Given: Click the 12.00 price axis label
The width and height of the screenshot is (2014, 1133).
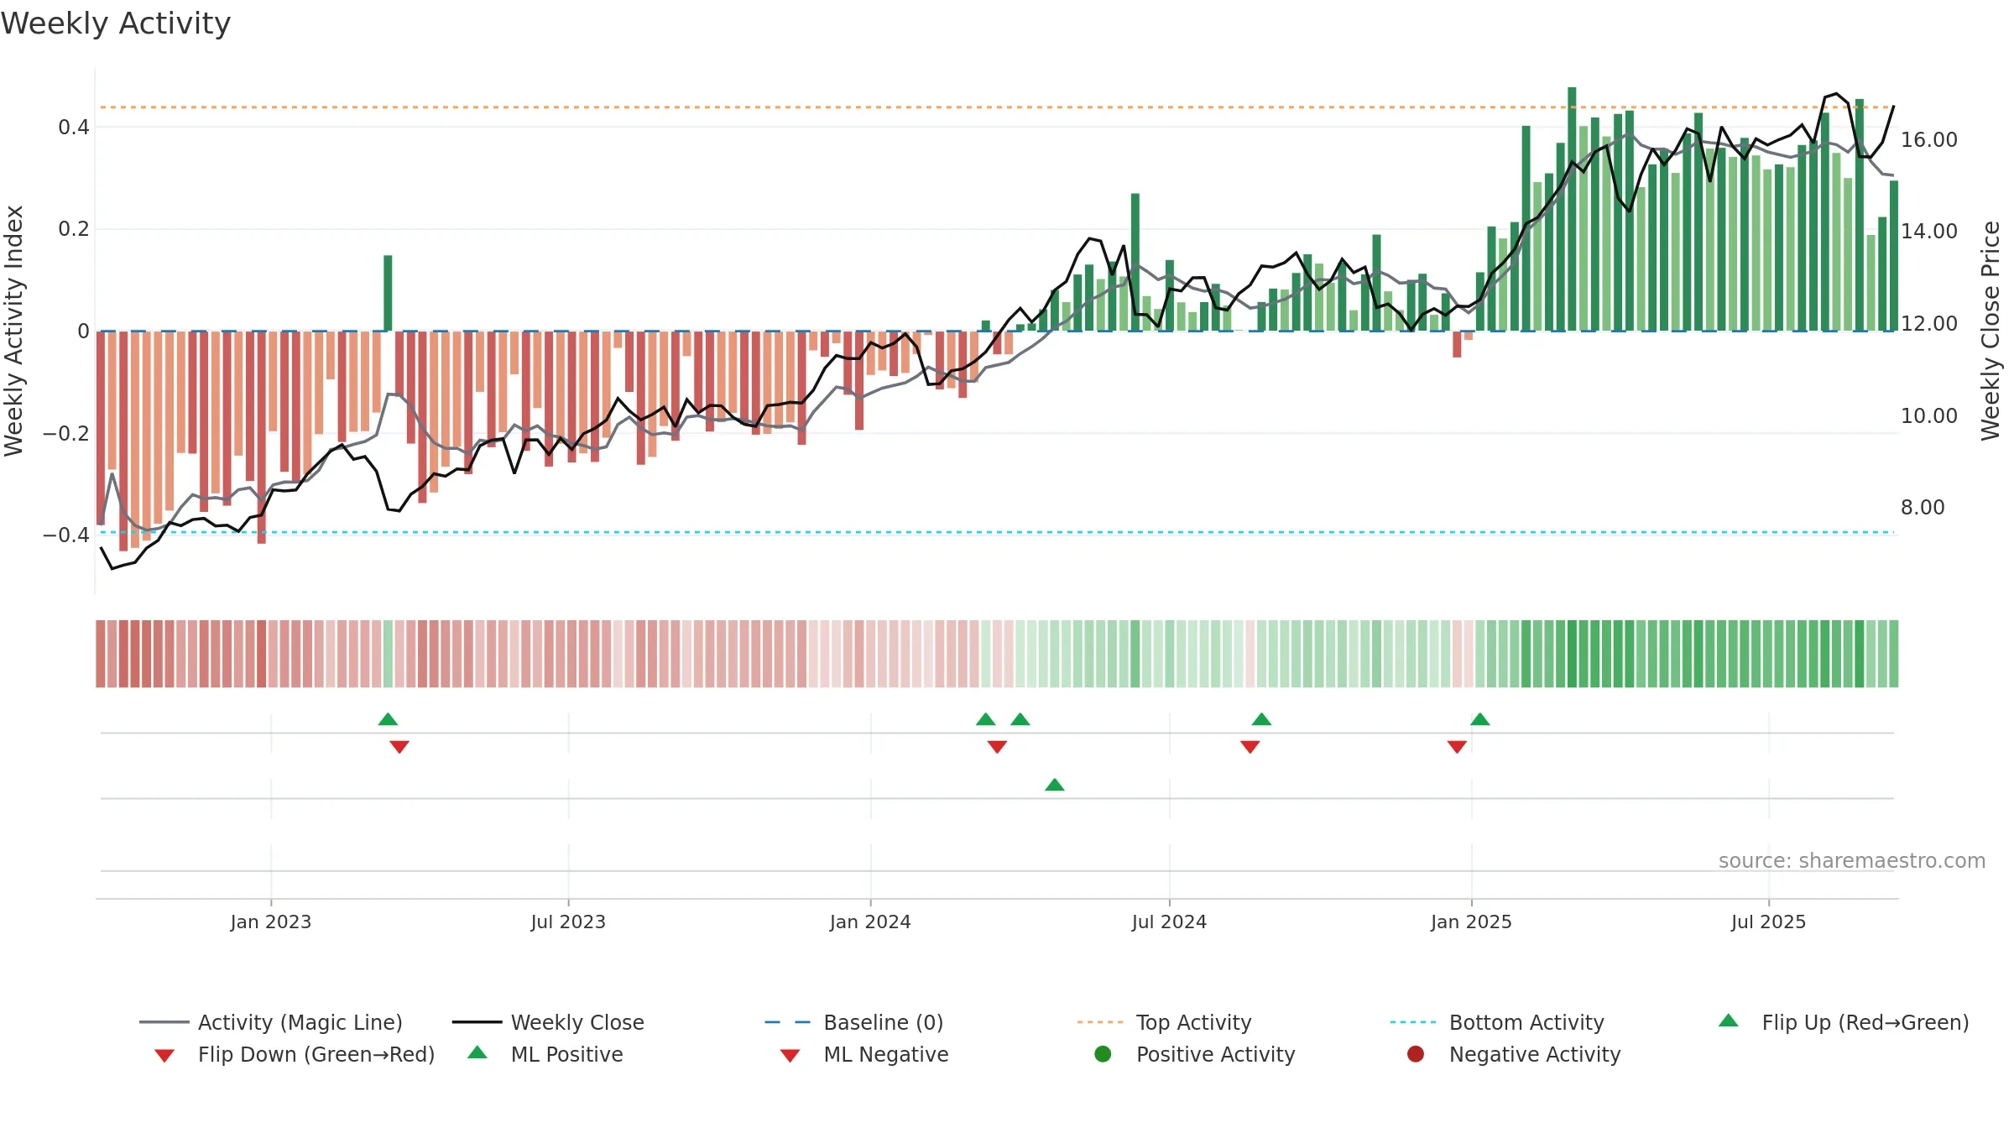Looking at the screenshot, I should pos(1929,324).
